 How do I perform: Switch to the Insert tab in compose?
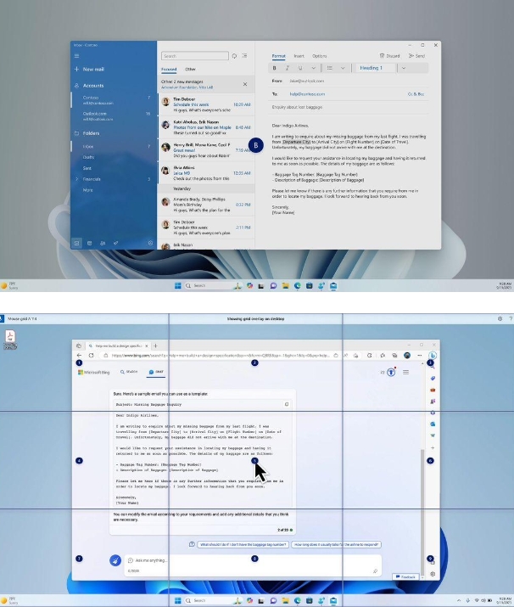[297, 56]
